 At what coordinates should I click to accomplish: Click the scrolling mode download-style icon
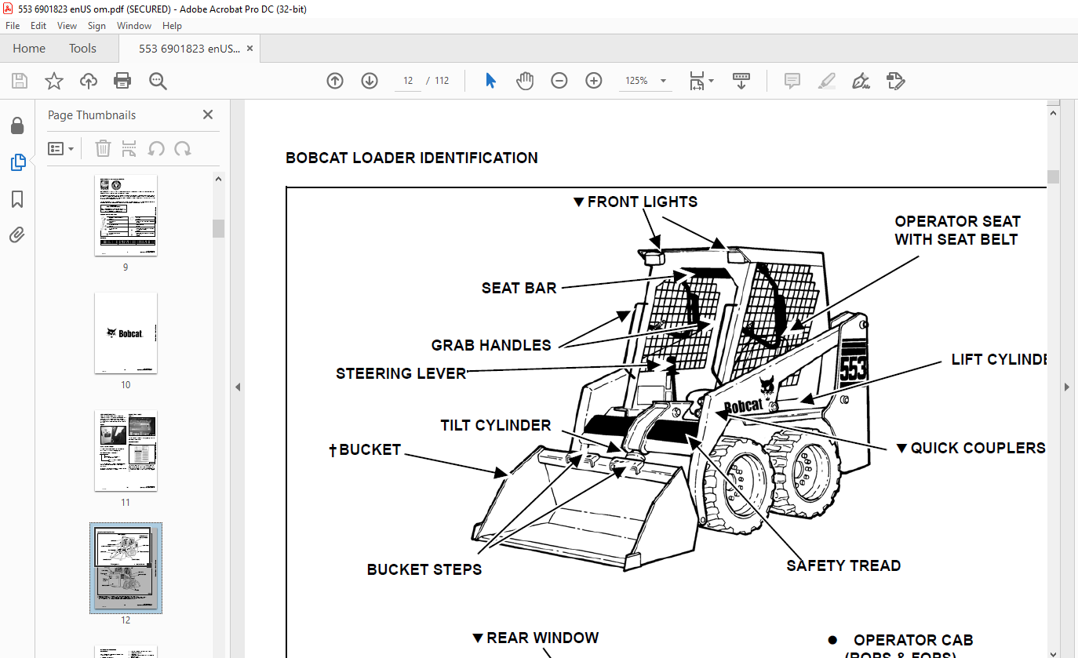tap(741, 81)
